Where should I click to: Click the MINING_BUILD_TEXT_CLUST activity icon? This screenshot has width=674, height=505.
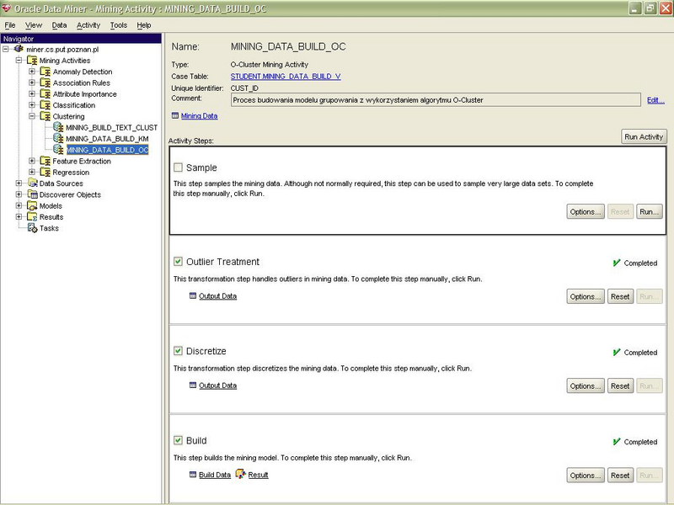(x=58, y=127)
